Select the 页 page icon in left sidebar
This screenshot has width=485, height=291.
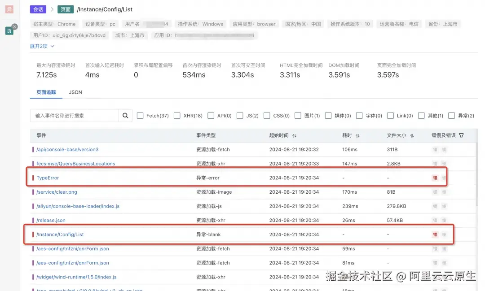9,30
